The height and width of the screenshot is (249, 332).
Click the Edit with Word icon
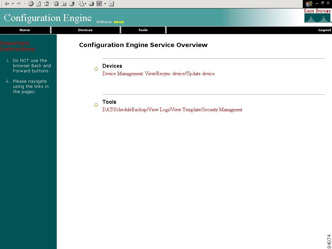[100, 4]
